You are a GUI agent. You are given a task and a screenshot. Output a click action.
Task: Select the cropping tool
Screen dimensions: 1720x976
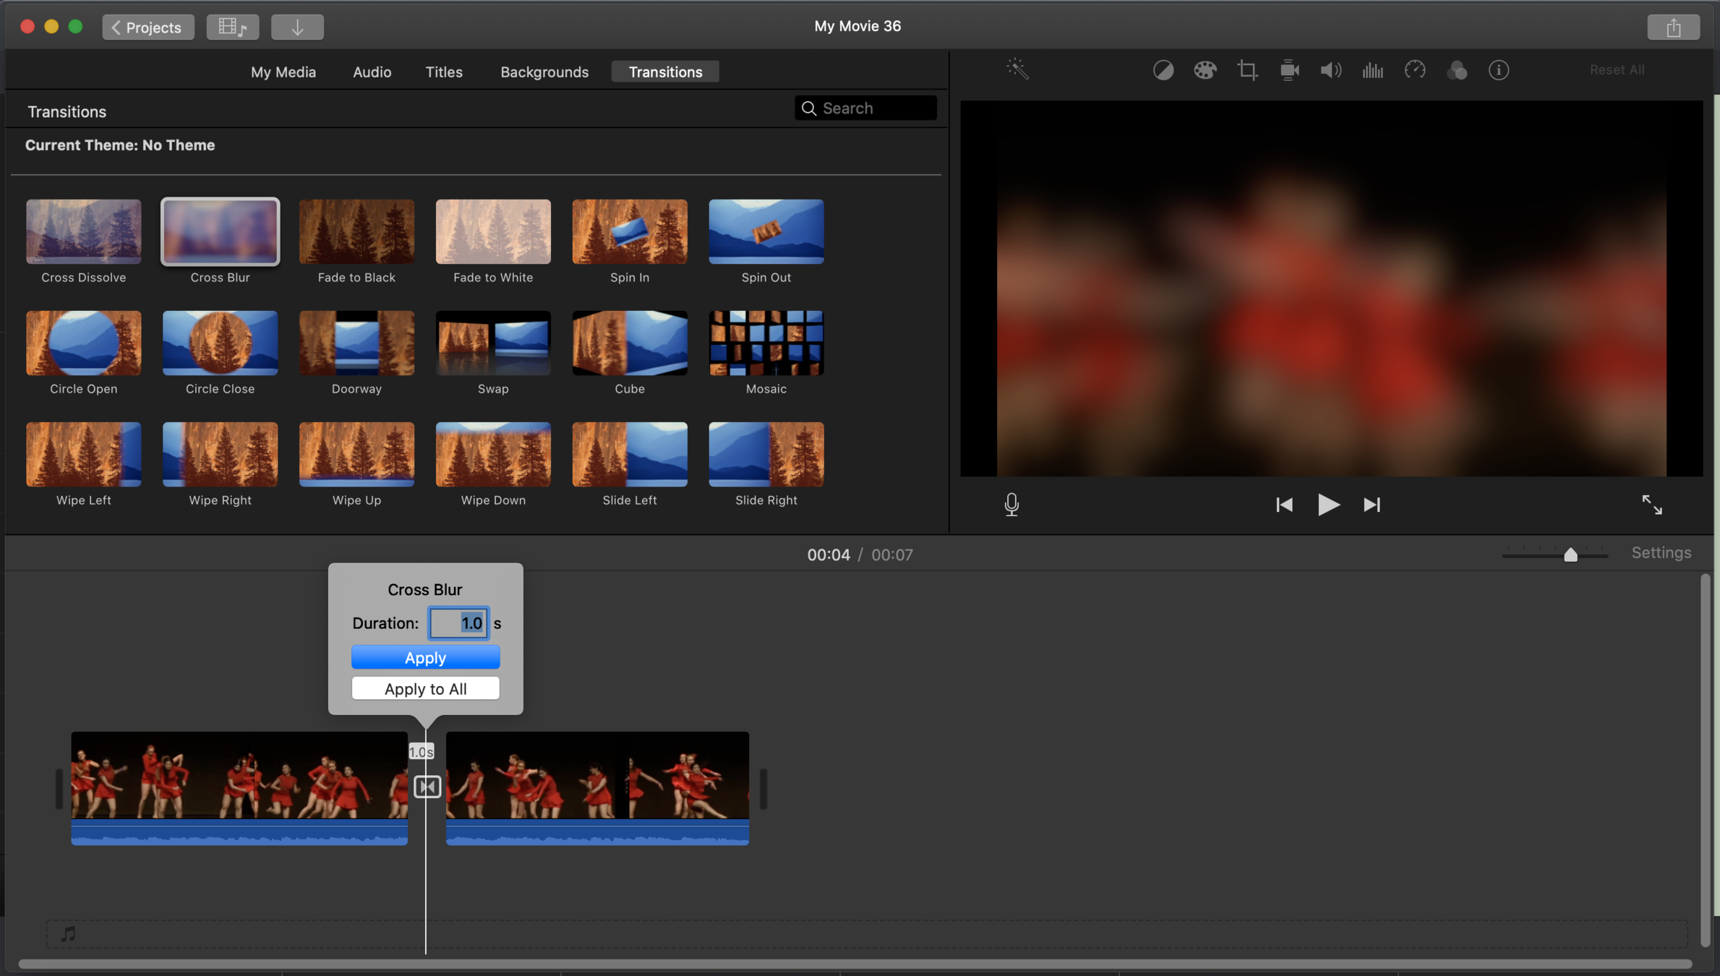coord(1247,70)
